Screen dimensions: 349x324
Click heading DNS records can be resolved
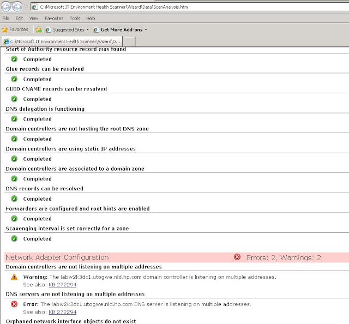click(x=45, y=189)
